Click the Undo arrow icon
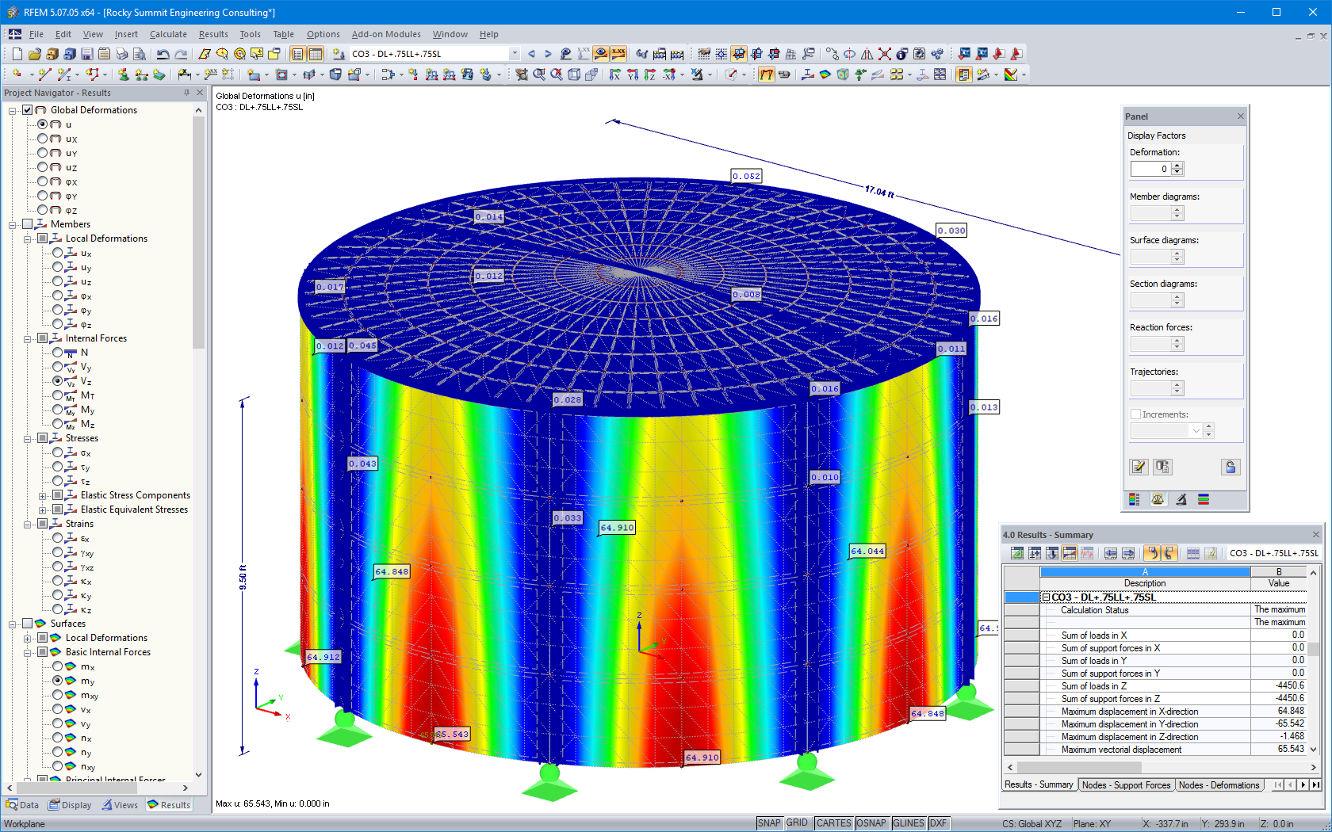The height and width of the screenshot is (832, 1332). point(163,54)
